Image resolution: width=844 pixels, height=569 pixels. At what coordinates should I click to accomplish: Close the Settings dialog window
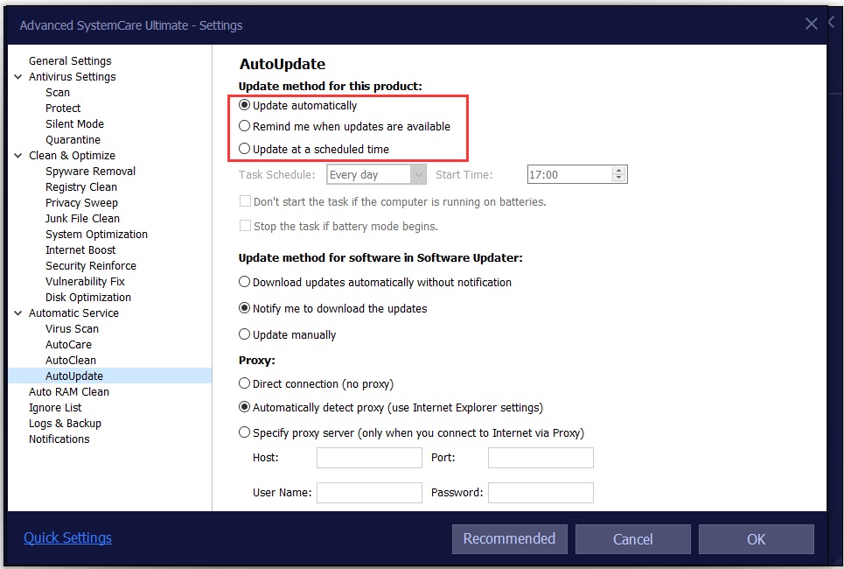811,24
